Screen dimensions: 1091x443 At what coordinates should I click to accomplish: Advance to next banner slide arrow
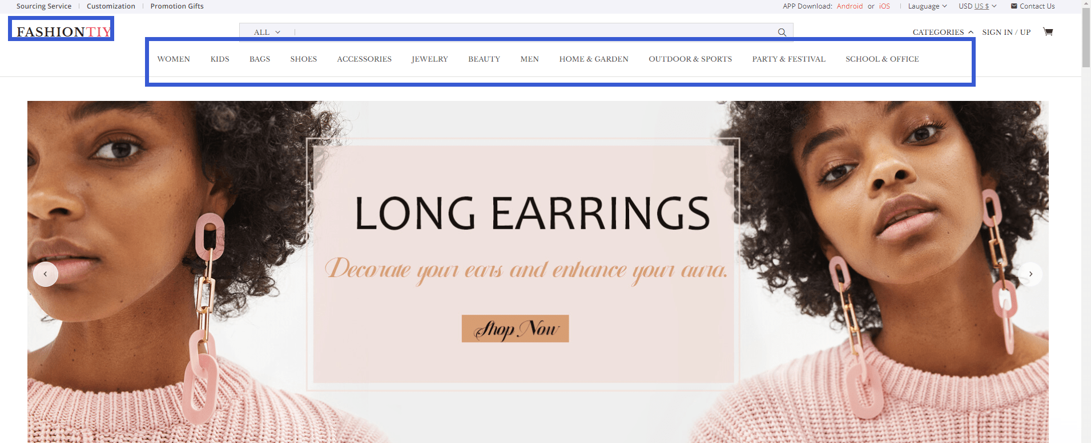[x=1030, y=274]
